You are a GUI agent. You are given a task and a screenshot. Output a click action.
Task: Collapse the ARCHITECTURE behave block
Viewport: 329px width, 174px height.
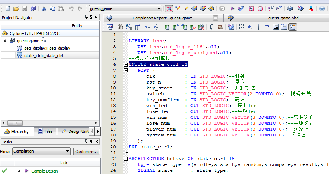click(x=126, y=159)
